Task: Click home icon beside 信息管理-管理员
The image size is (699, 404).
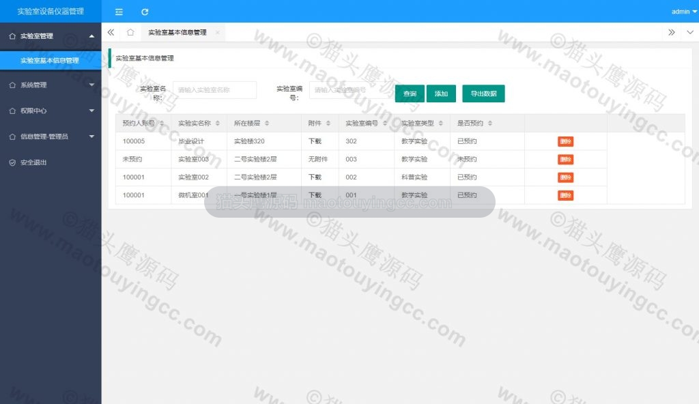Action: pos(12,136)
